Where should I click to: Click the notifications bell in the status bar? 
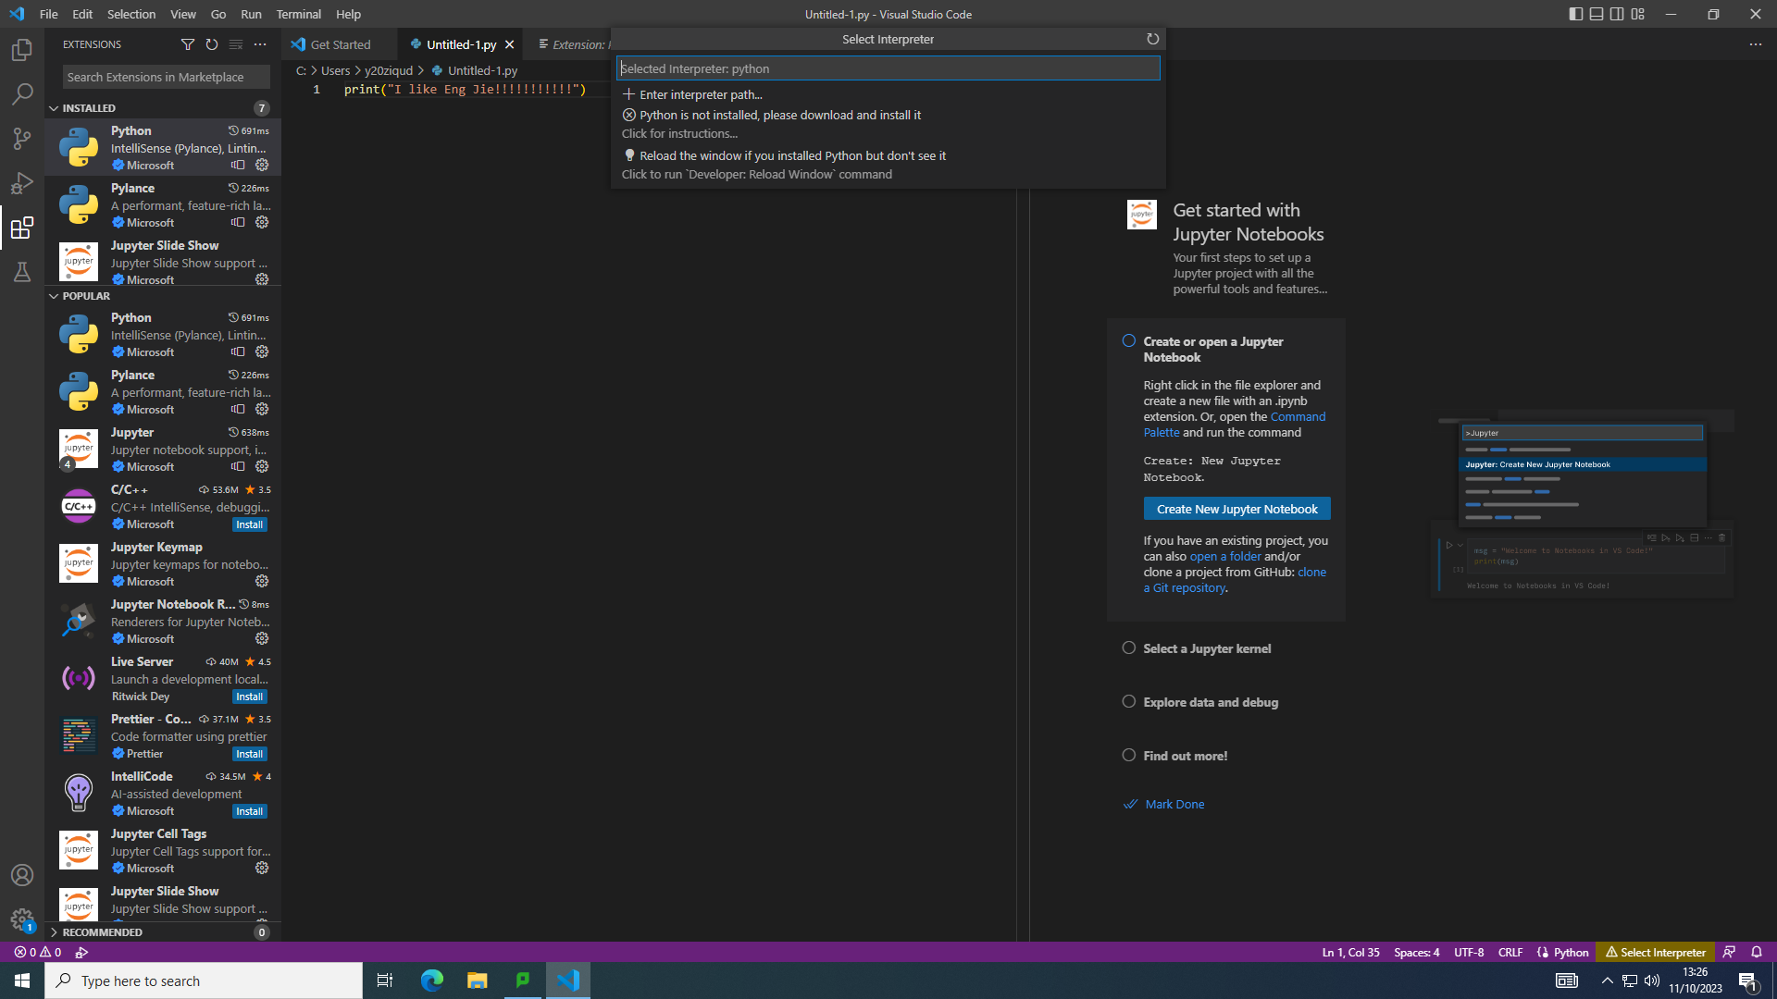(x=1756, y=952)
